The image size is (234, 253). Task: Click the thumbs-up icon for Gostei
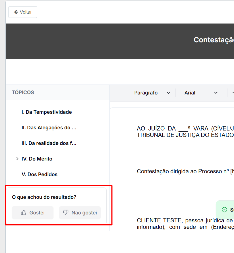pyautogui.click(x=24, y=212)
